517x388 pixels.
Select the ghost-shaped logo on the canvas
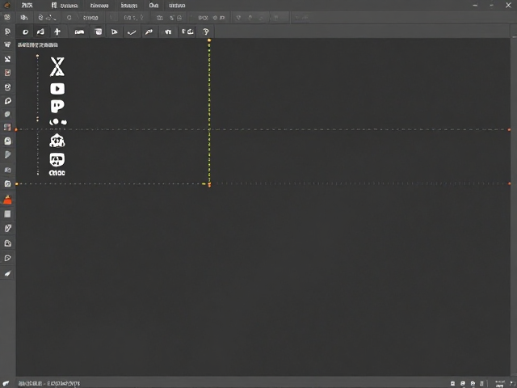pos(57,141)
